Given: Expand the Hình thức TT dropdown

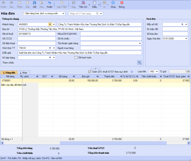Looking at the screenshot, I should coord(54,48).
